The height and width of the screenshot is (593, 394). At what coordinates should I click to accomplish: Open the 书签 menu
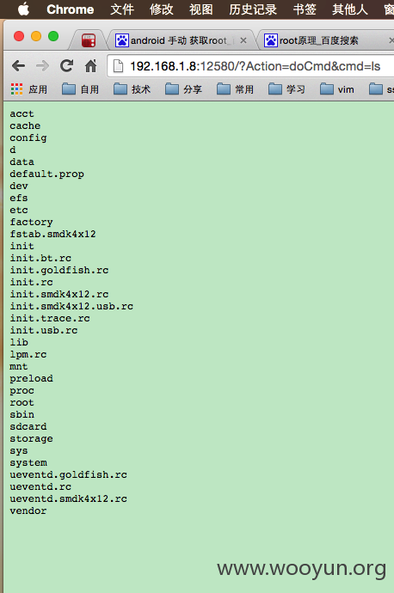tap(305, 9)
